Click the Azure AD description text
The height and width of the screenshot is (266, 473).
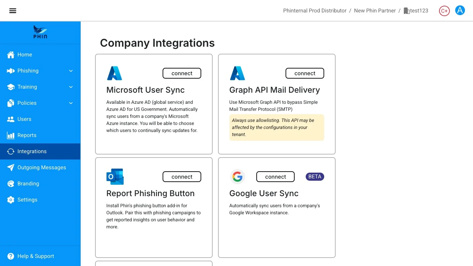click(152, 116)
